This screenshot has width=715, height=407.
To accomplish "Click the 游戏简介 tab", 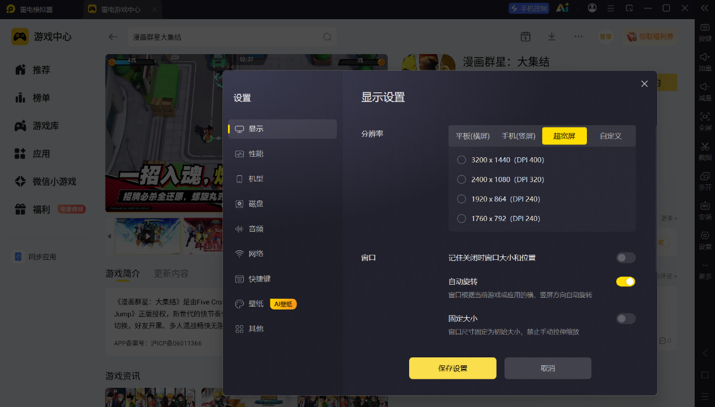I will pyautogui.click(x=122, y=273).
